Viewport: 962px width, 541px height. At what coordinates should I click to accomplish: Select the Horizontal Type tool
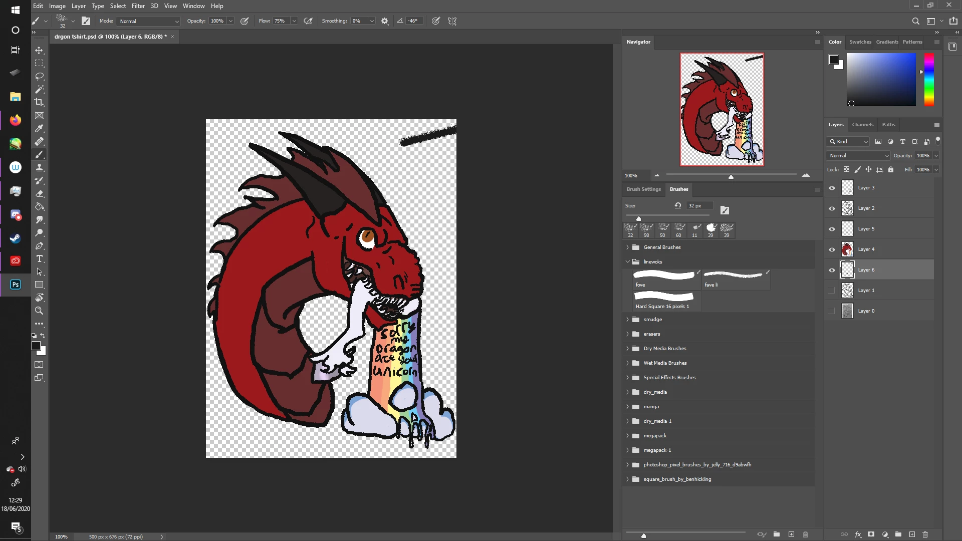tap(39, 258)
